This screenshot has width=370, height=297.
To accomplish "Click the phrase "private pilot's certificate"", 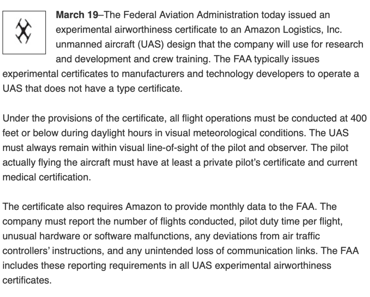I will pos(248,162).
